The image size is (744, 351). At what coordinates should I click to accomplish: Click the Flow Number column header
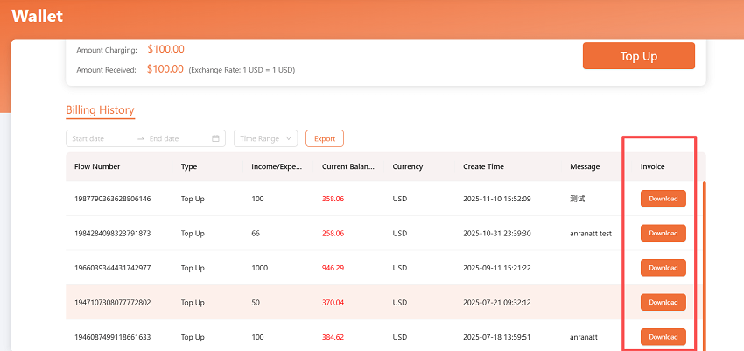(x=97, y=166)
